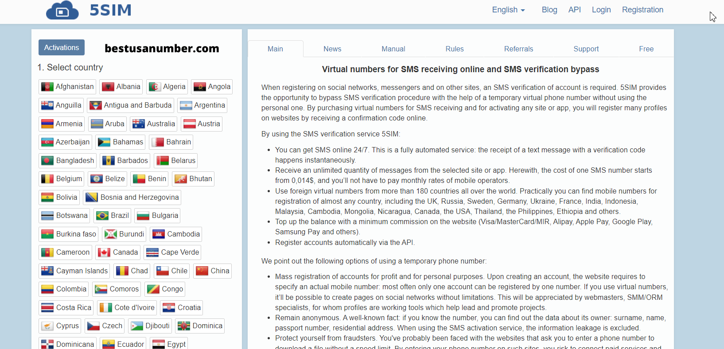The image size is (724, 349).
Task: Choose the Bolivia country button
Action: click(59, 198)
